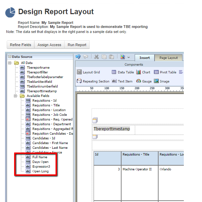Viewport: 202px width, 202px height.
Task: Collapse the Available Fields tree node
Action: (x=15, y=96)
